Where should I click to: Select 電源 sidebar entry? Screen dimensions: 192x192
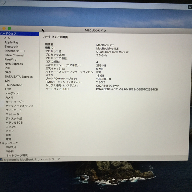coord(9,139)
